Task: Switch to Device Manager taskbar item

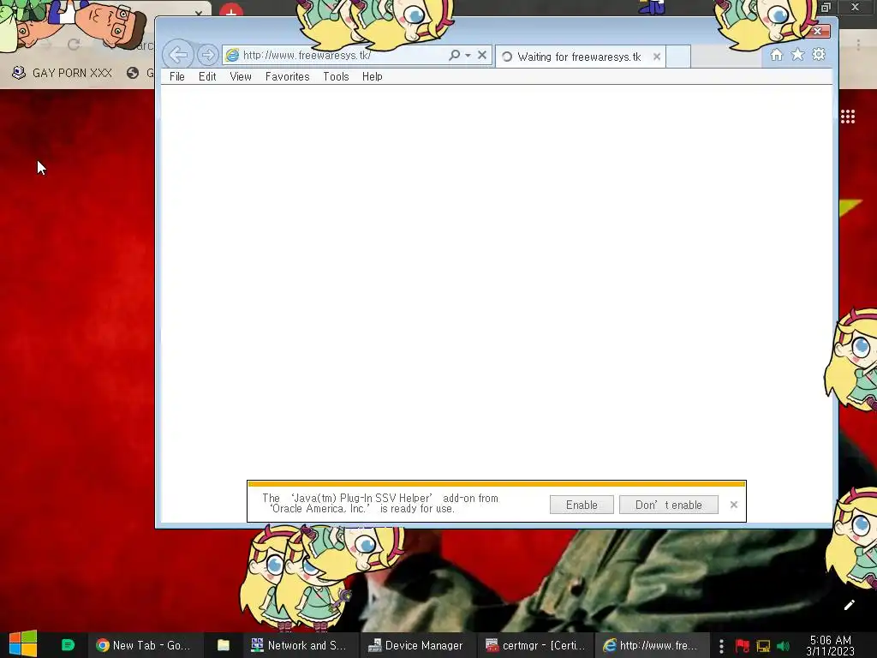Action: [416, 645]
